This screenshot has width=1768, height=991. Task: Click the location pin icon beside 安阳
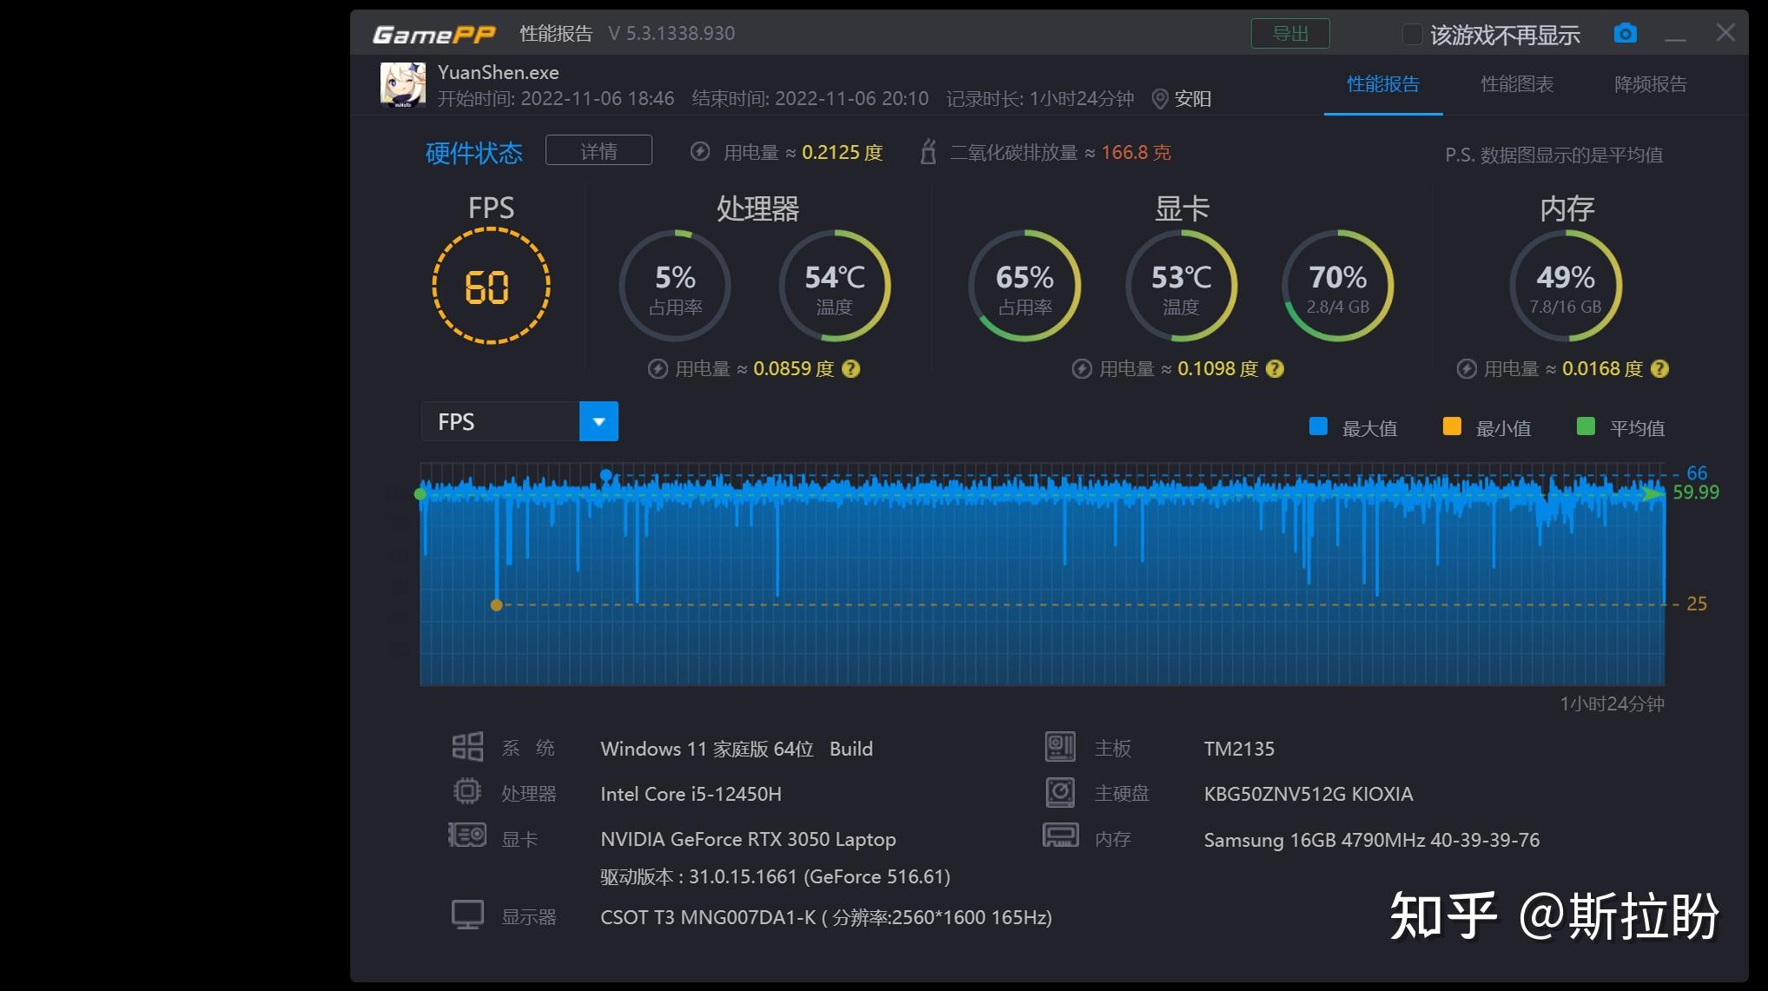[x=1159, y=99]
